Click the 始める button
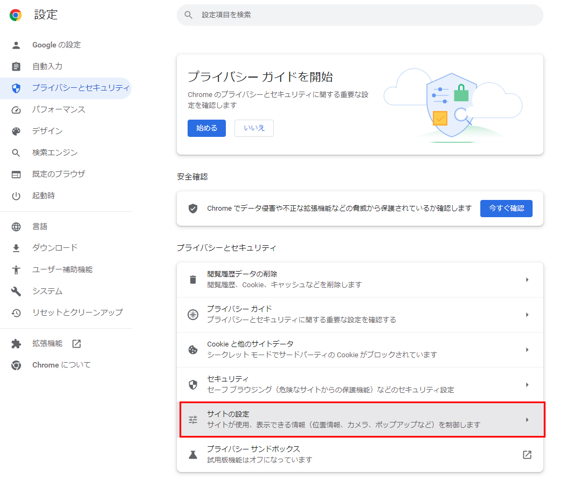 pyautogui.click(x=206, y=128)
